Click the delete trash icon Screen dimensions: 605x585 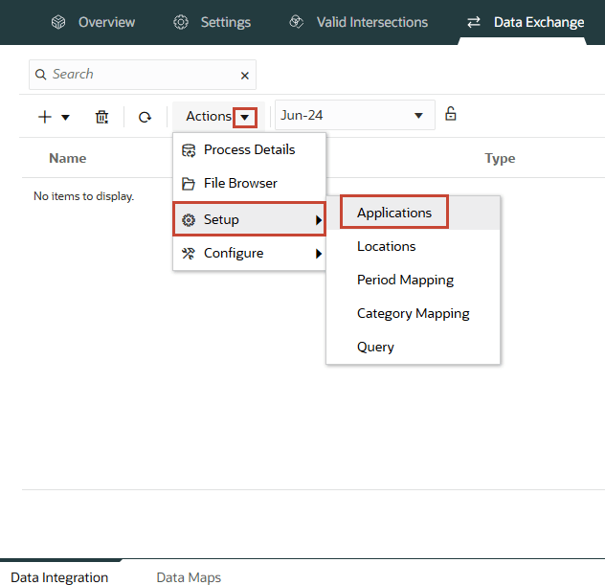[x=101, y=117]
